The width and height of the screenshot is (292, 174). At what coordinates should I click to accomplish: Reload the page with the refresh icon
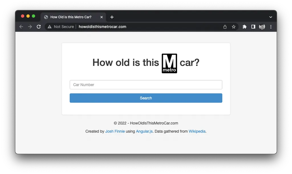pyautogui.click(x=39, y=27)
